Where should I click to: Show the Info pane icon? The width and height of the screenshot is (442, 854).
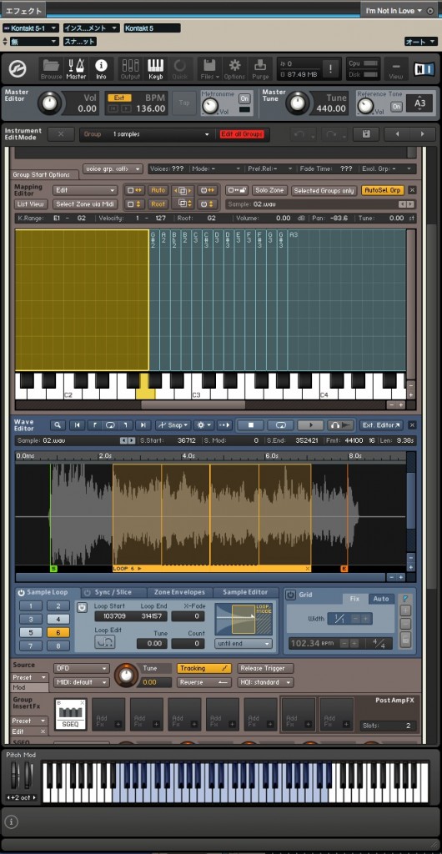101,69
